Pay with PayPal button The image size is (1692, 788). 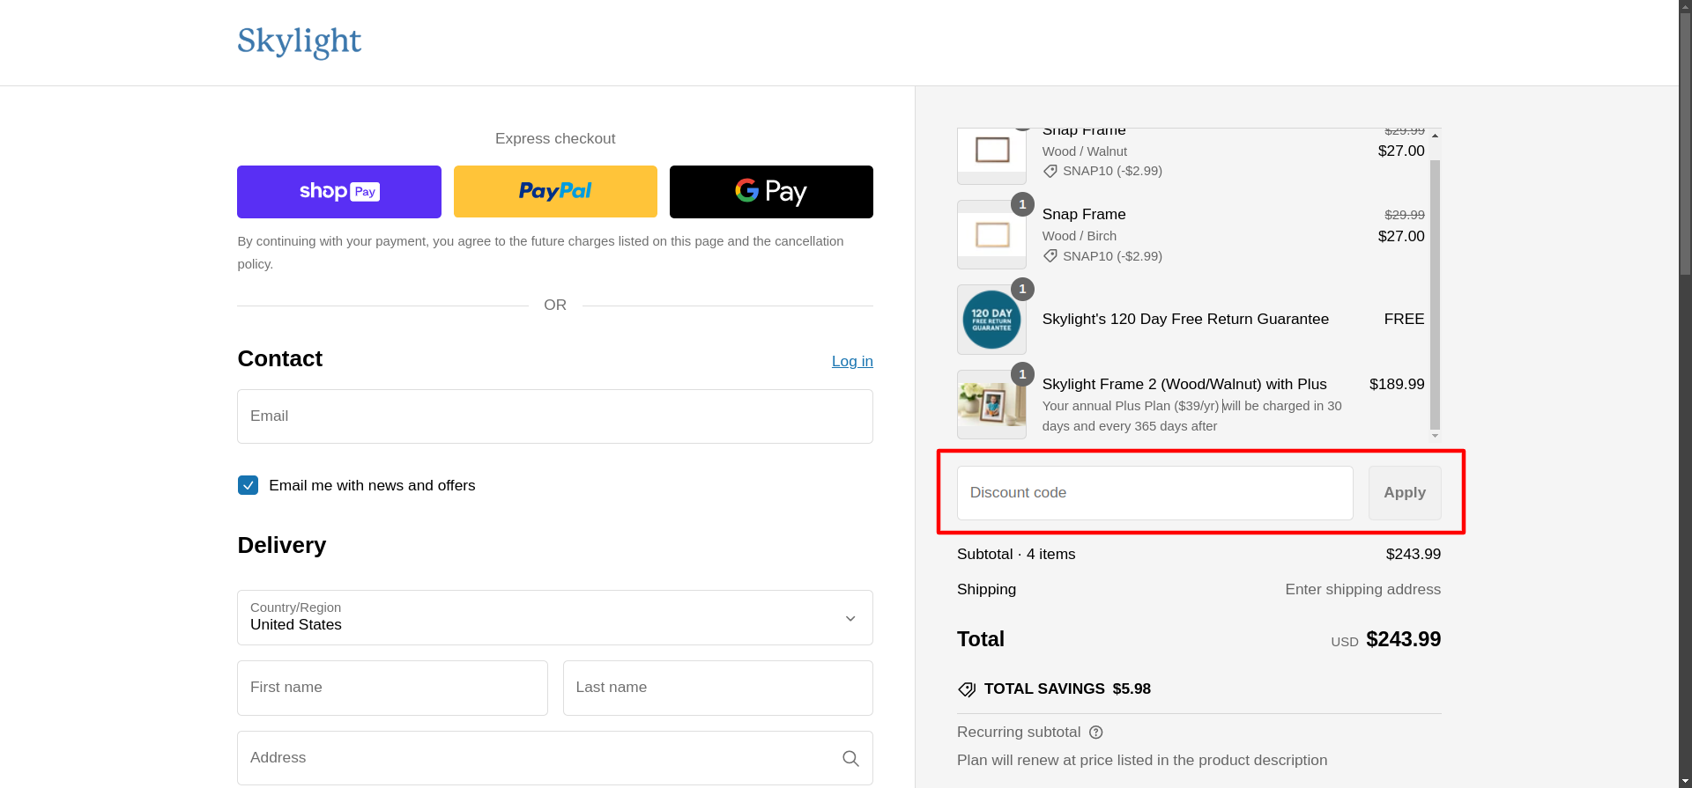click(x=555, y=192)
